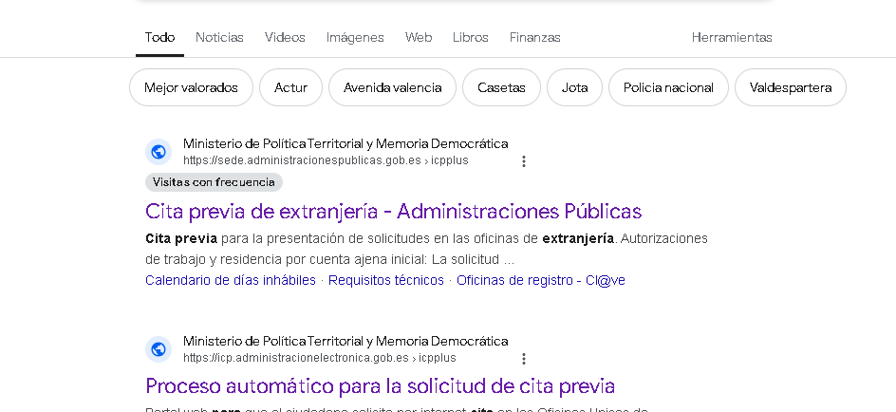This screenshot has width=896, height=412.
Task: Open Cita previa de extranjería result
Action: point(394,212)
